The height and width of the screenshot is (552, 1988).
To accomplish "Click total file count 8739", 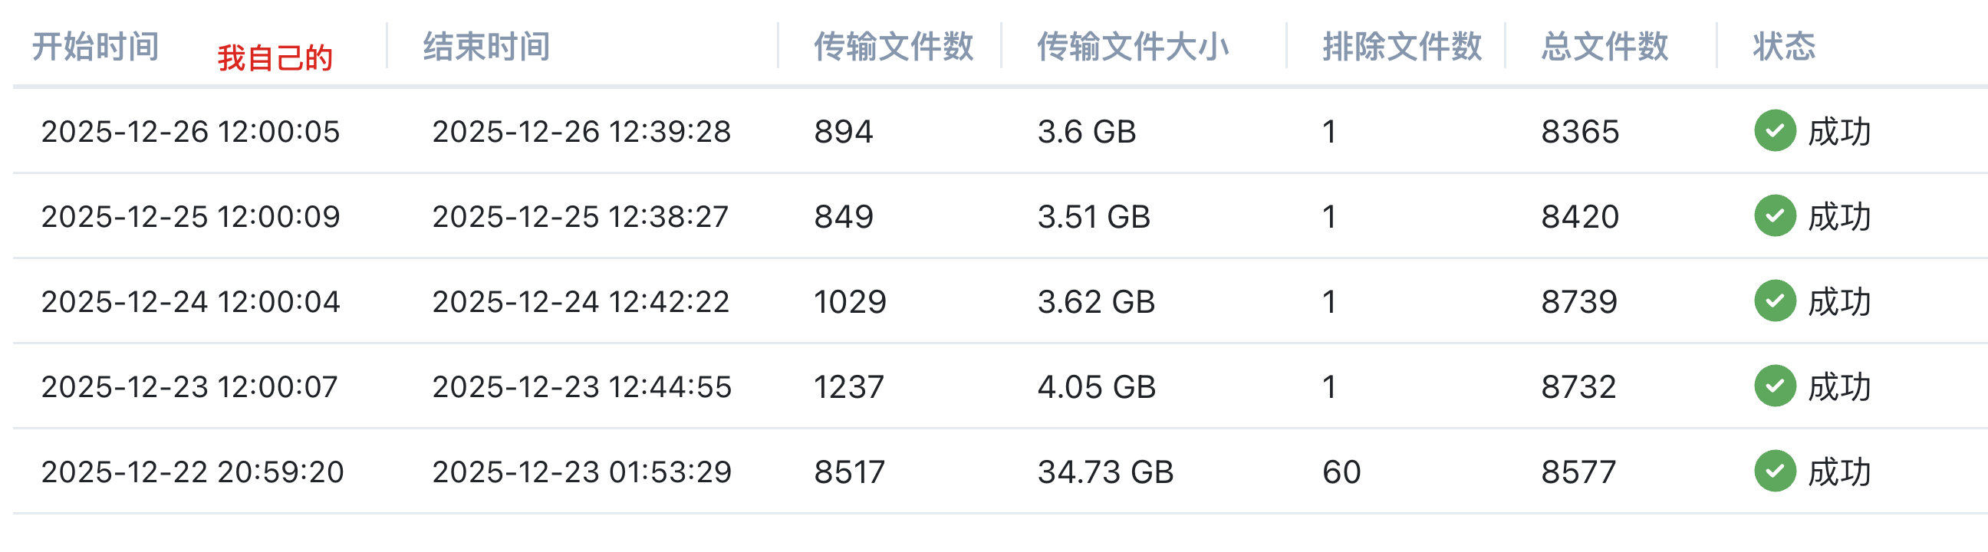I will coord(1579,301).
